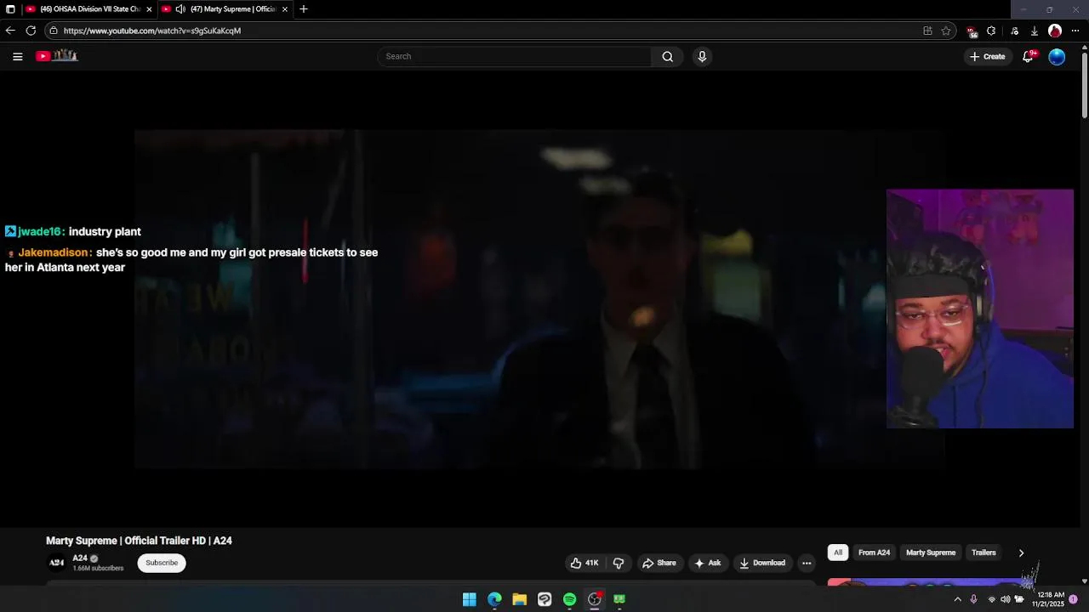Screen dimensions: 1089x612
Task: Open the browser extensions puzzle icon
Action: pos(991,31)
